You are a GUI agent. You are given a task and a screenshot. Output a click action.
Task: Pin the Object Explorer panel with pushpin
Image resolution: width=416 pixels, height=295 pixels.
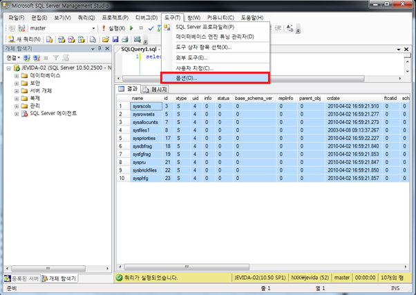pos(100,48)
